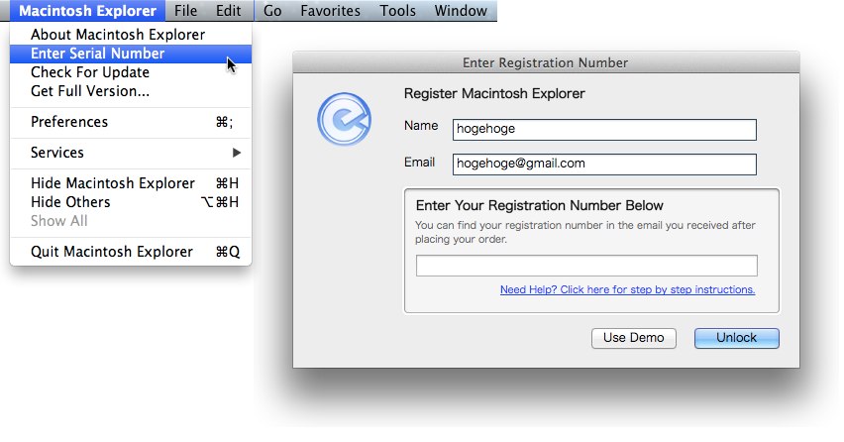Open the Favorites menu
Screen dimensions: 844x442
coord(331,11)
